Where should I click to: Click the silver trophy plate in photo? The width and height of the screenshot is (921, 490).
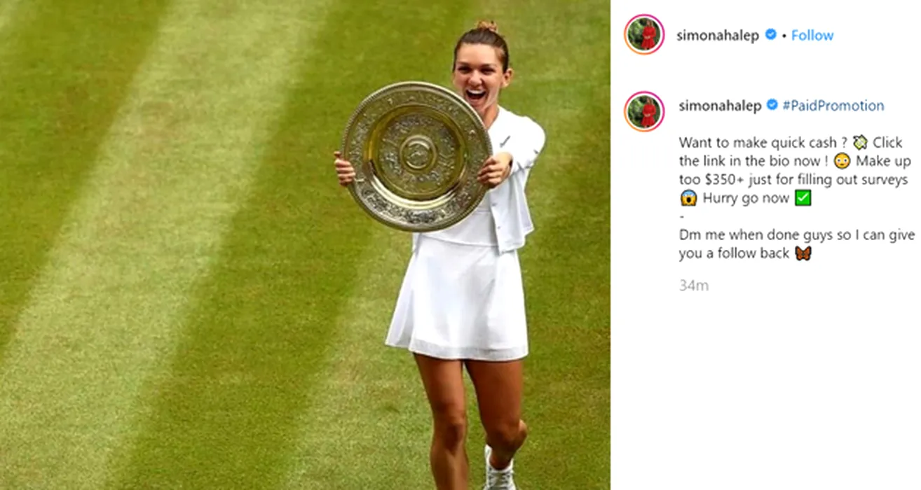pos(417,156)
